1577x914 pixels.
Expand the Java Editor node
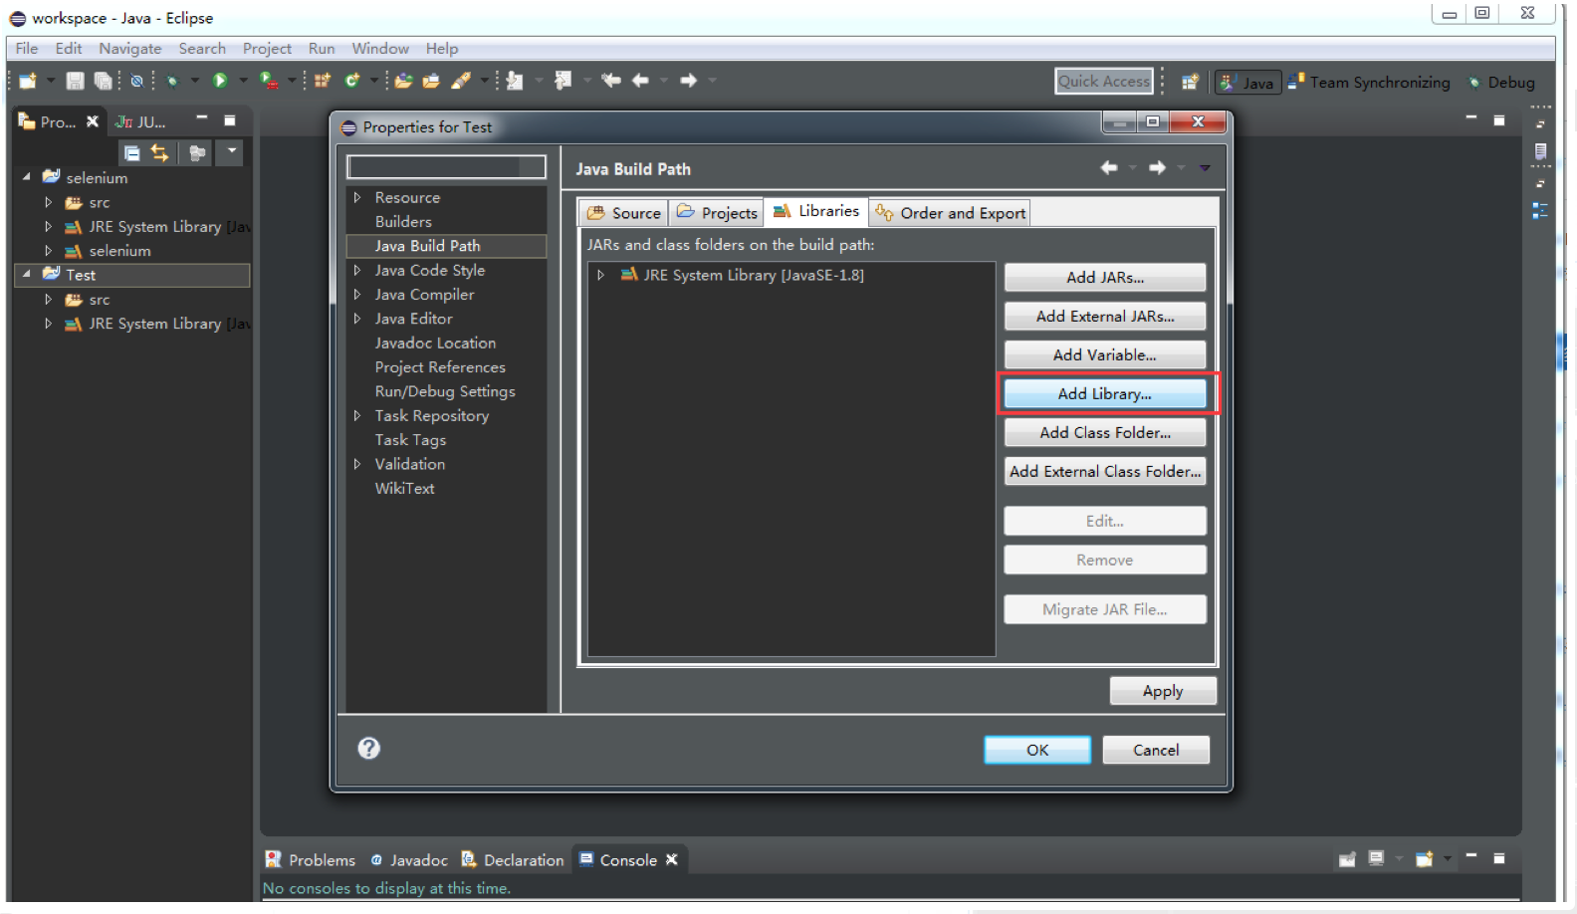tap(357, 319)
